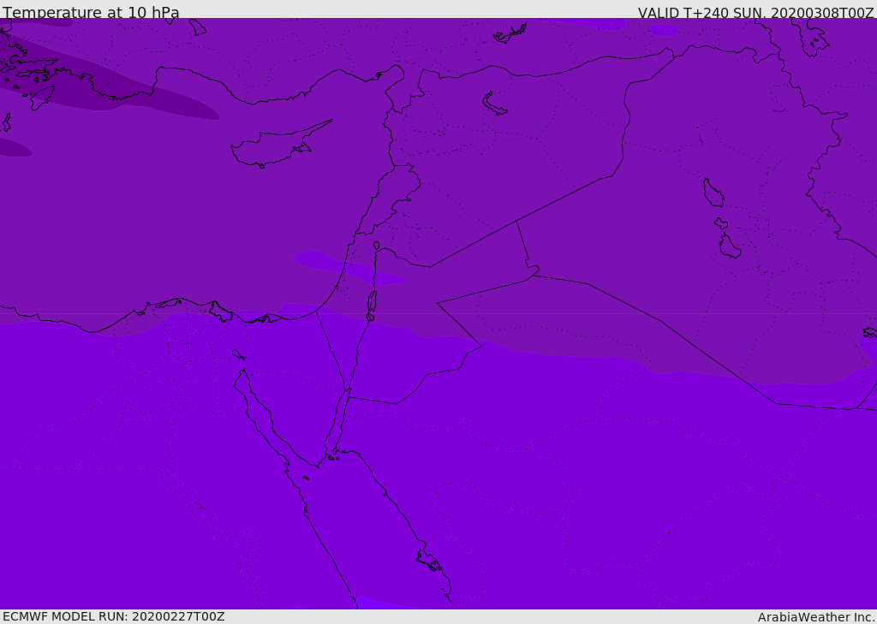Click the dark purple patch at left edge

click(x=13, y=147)
